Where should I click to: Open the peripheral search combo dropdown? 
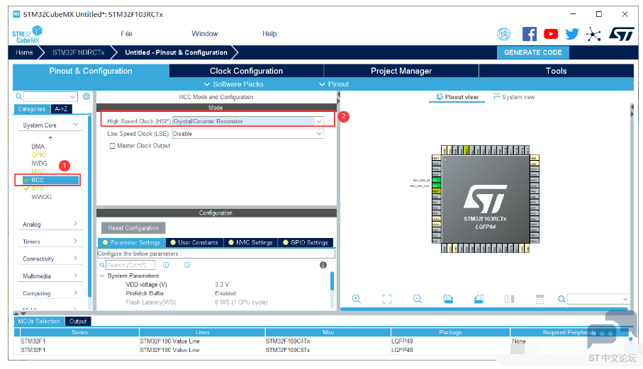pos(72,96)
